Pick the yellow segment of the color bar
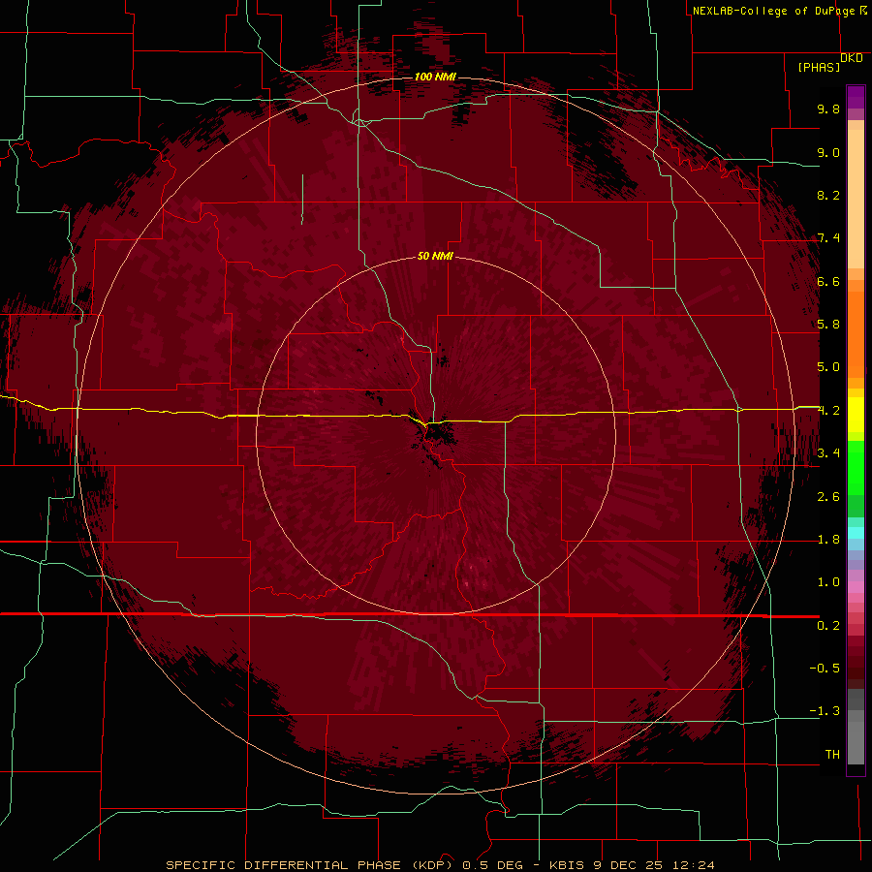Image resolution: width=872 pixels, height=872 pixels. pos(856,415)
